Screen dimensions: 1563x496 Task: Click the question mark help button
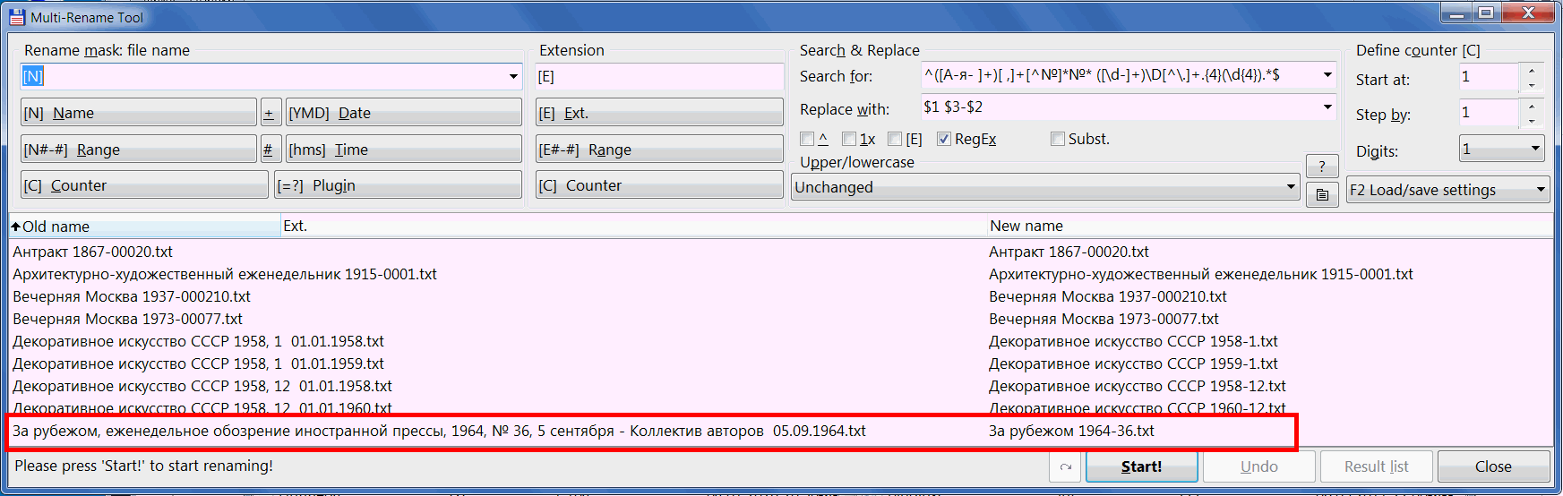1322,166
